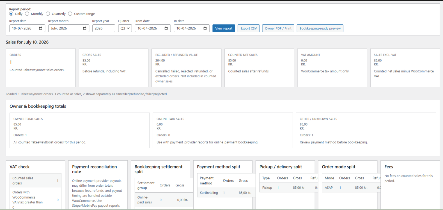Click the Report date input showing 10-07-2026

(27, 28)
